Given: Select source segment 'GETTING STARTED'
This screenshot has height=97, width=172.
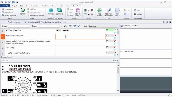Looking at the screenshot, I should pyautogui.click(x=13, y=30).
